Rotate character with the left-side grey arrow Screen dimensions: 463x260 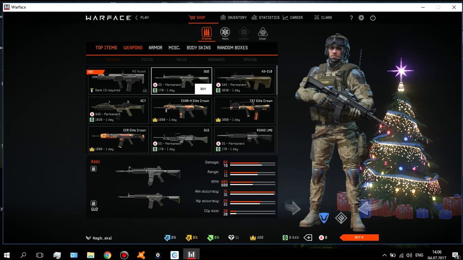pyautogui.click(x=292, y=208)
